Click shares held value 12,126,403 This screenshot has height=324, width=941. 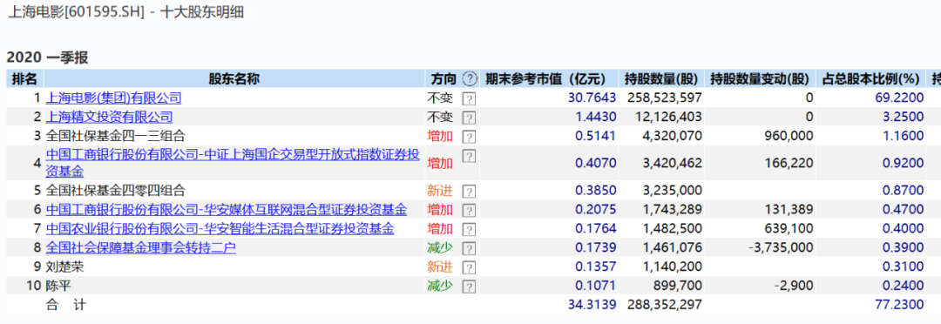tap(668, 117)
